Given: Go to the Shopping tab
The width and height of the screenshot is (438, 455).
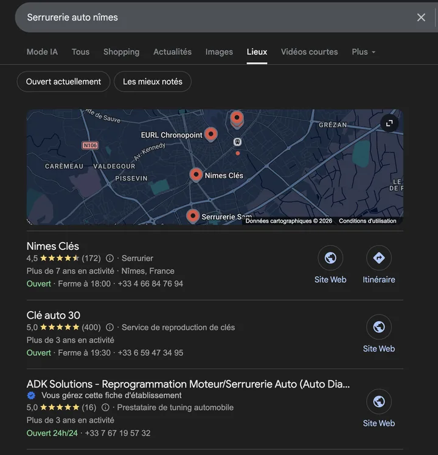Looking at the screenshot, I should point(121,52).
